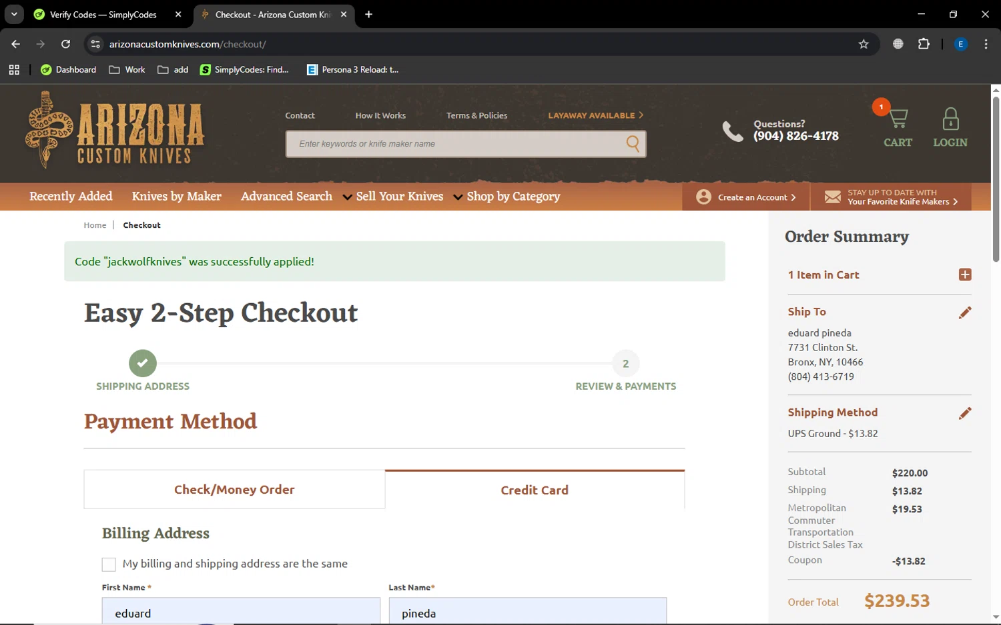The height and width of the screenshot is (625, 1001).
Task: Click the newsletter envelope icon
Action: pyautogui.click(x=832, y=197)
